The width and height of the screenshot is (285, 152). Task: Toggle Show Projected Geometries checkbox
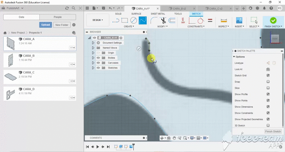pyautogui.click(x=268, y=119)
